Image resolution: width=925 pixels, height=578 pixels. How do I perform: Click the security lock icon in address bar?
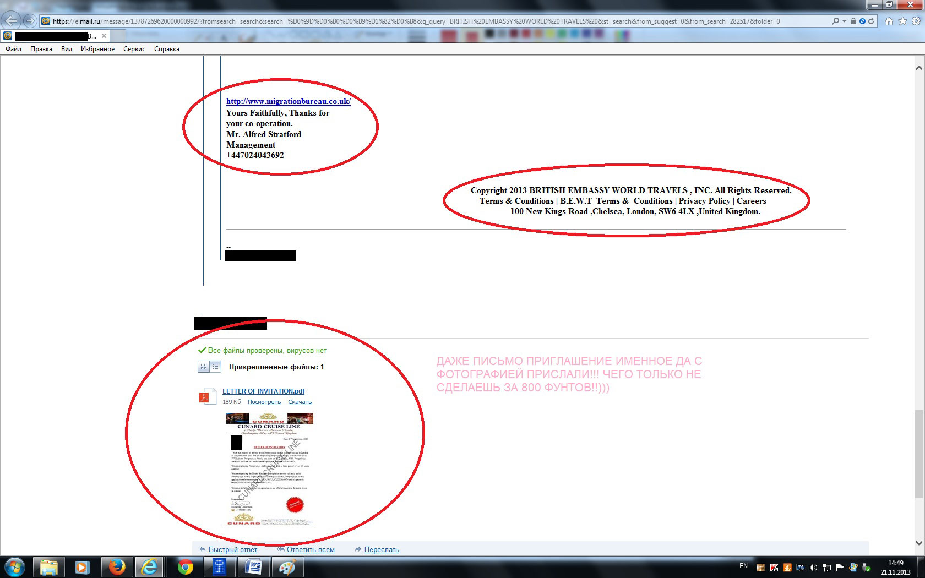click(853, 21)
